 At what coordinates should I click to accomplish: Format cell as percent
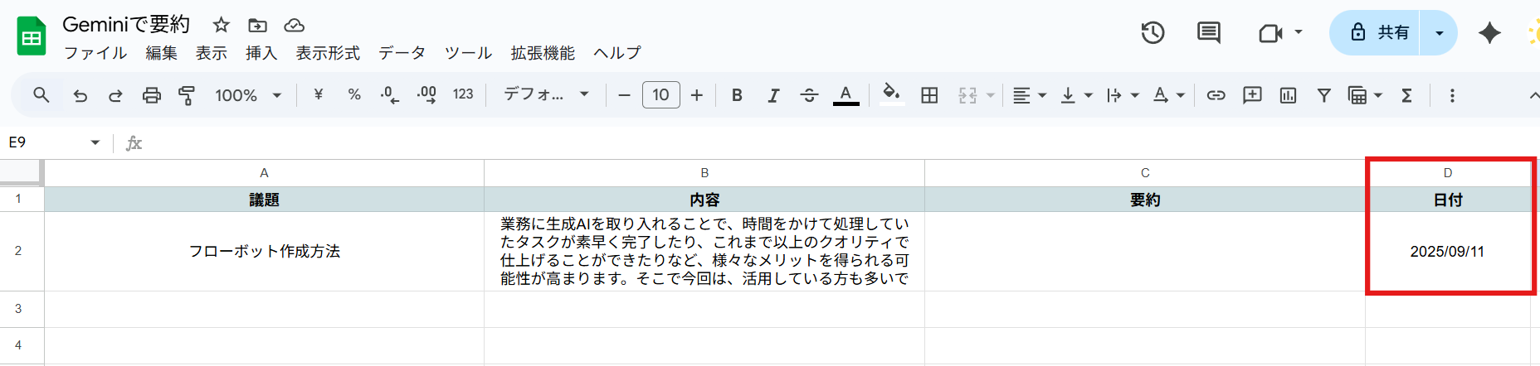coord(354,94)
